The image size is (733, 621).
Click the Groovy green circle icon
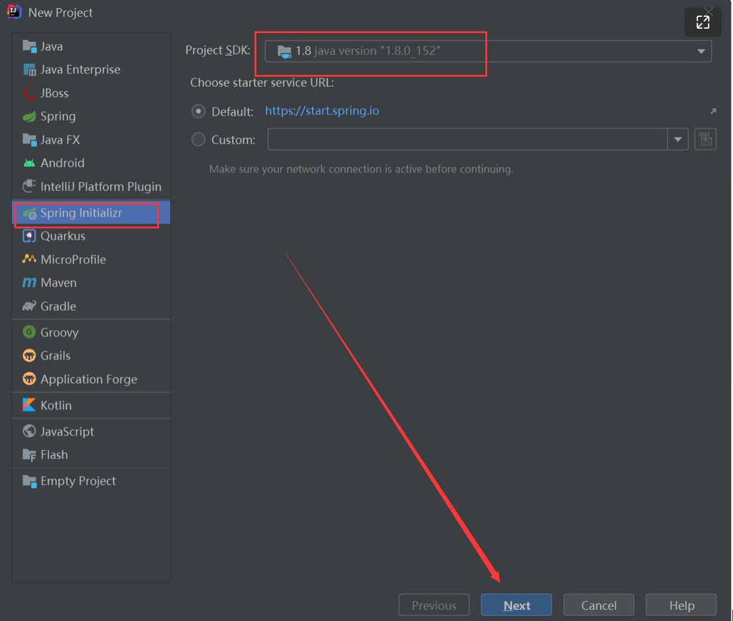pos(29,332)
